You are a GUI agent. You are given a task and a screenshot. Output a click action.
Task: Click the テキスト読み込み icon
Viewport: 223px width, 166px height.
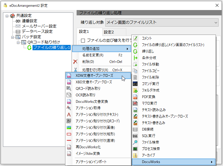(135, 110)
